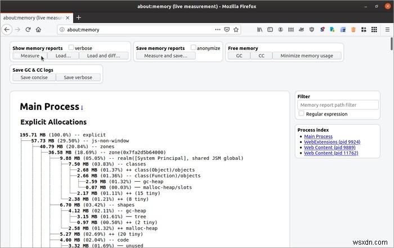This screenshot has width=394, height=248.
Task: Click the grey bird-shaped extension icon
Action: pos(301,30)
